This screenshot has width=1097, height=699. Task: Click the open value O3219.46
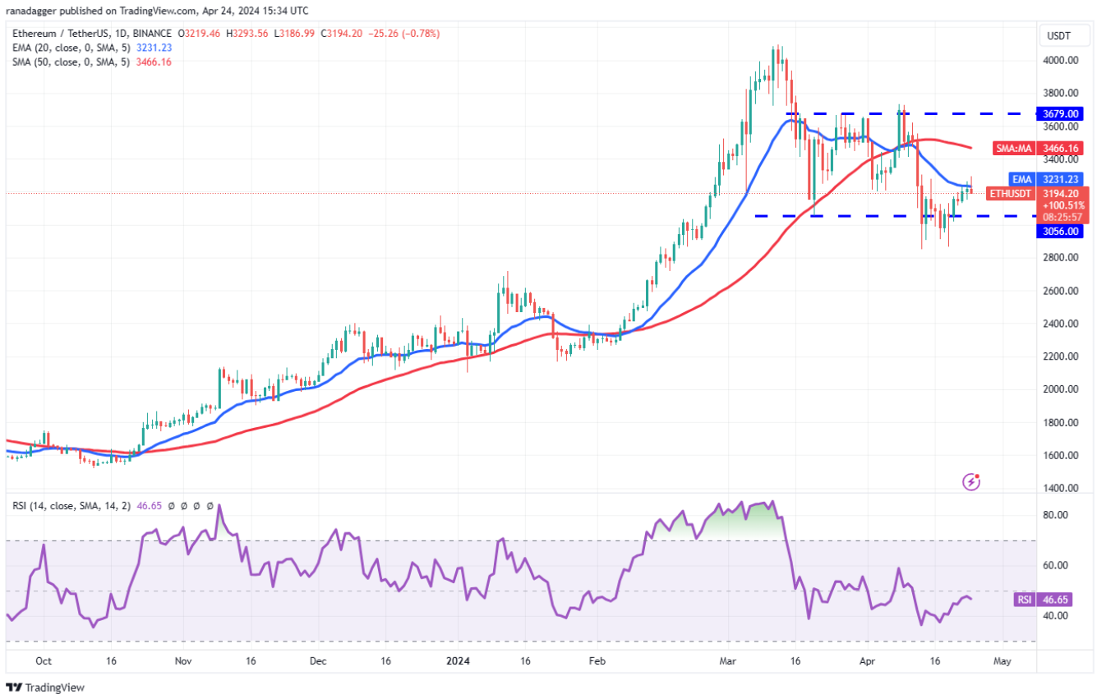[x=200, y=34]
